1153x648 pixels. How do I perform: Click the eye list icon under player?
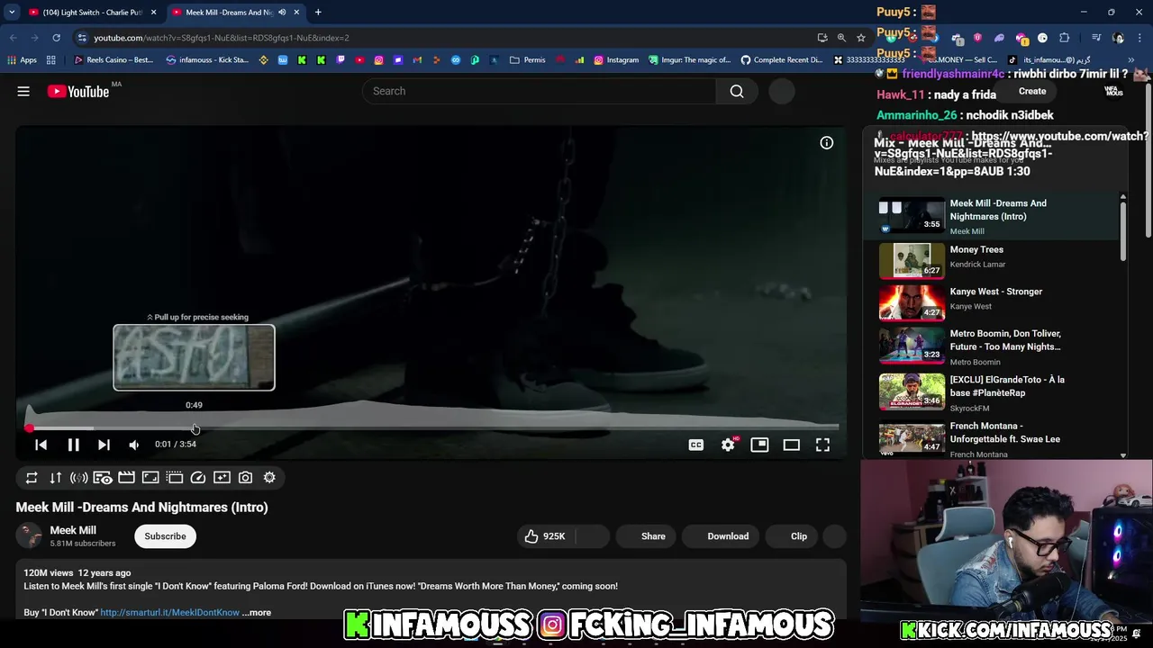click(103, 478)
